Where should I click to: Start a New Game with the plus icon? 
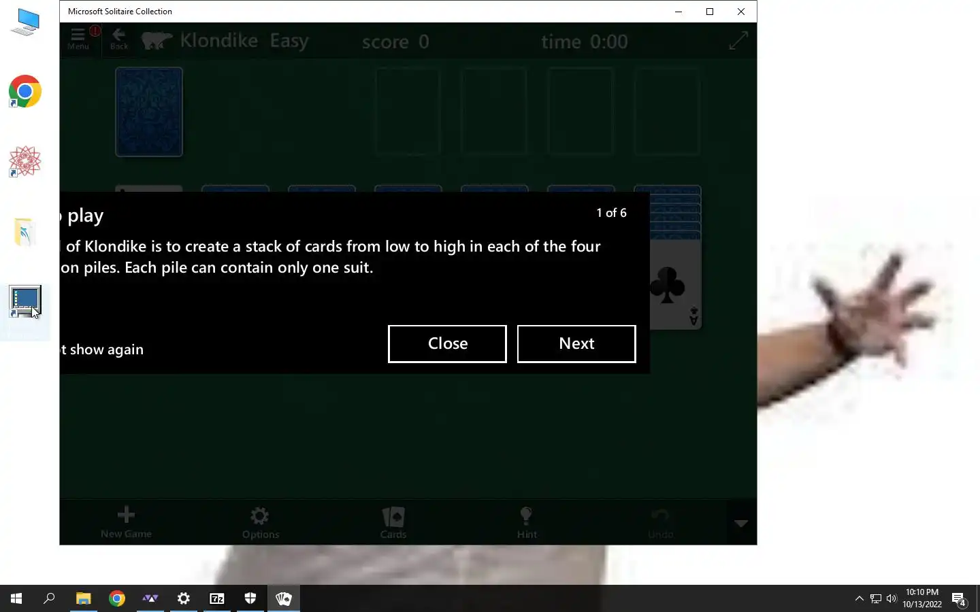(126, 522)
